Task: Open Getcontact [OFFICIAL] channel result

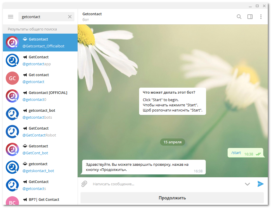Action: tap(40, 96)
